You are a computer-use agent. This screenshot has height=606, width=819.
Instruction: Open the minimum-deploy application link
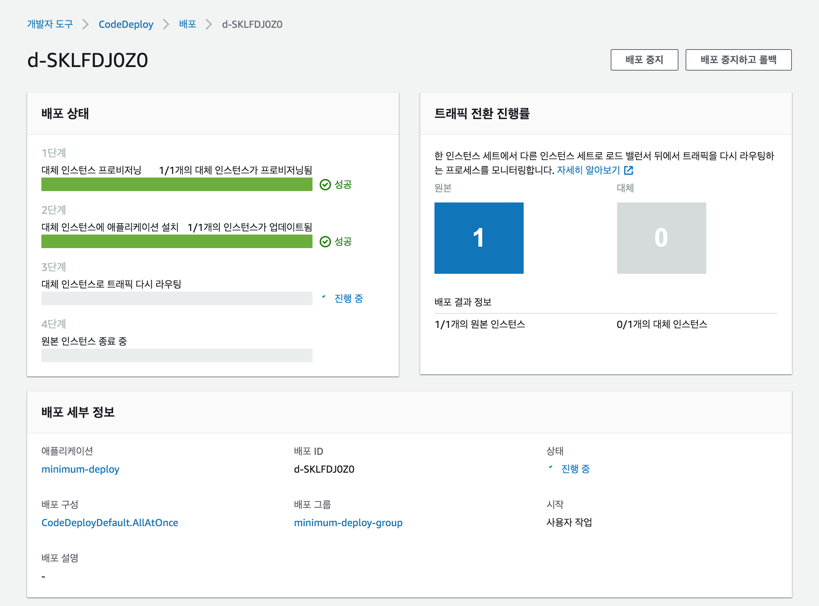coord(80,469)
